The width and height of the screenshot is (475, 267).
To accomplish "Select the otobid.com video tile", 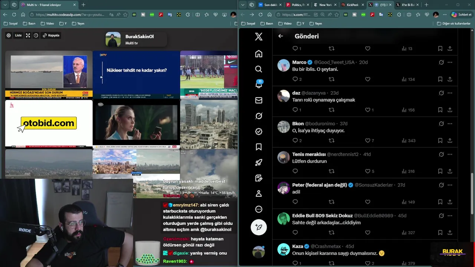I will [x=49, y=124].
